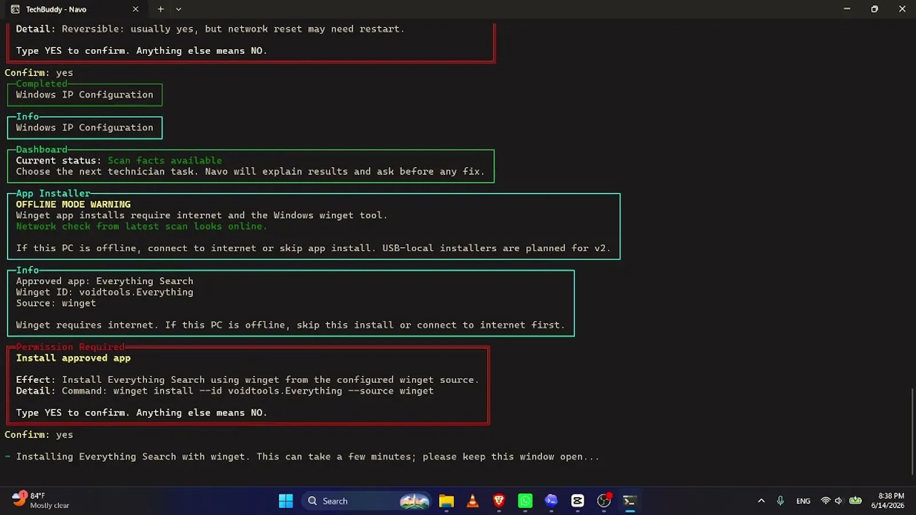The width and height of the screenshot is (916, 515).
Task: Click the volume speaker tray icon
Action: click(839, 501)
